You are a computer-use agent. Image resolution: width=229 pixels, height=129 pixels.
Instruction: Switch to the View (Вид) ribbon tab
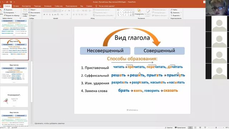82,6
